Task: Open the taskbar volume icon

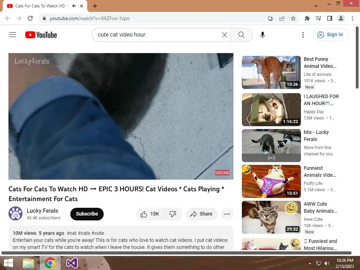Action: (327, 263)
